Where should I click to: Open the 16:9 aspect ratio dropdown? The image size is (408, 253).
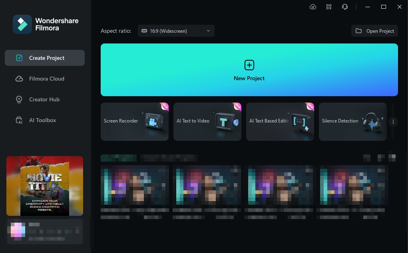[x=176, y=31]
